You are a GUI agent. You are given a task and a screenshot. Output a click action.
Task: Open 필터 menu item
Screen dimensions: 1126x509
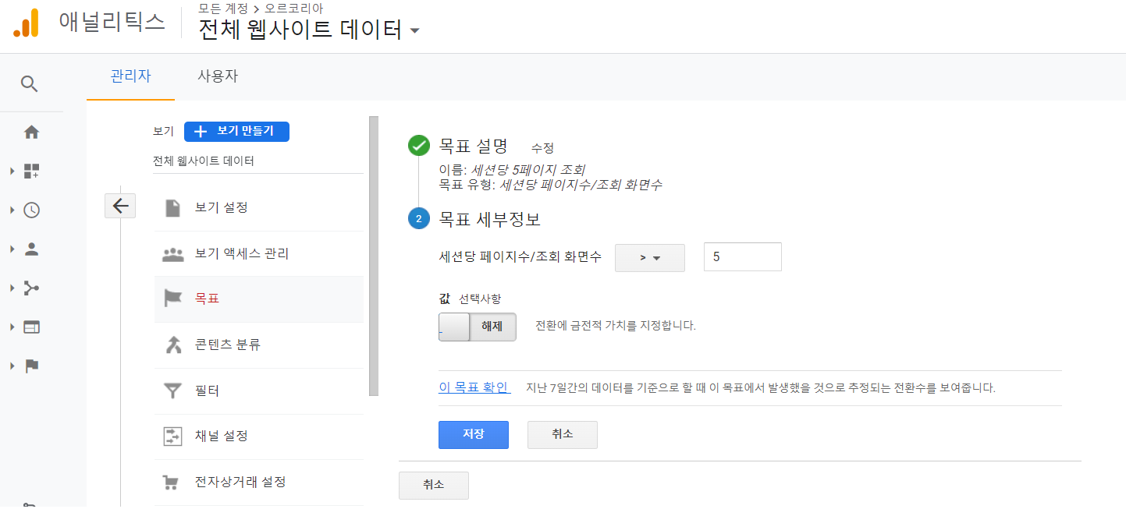point(259,391)
